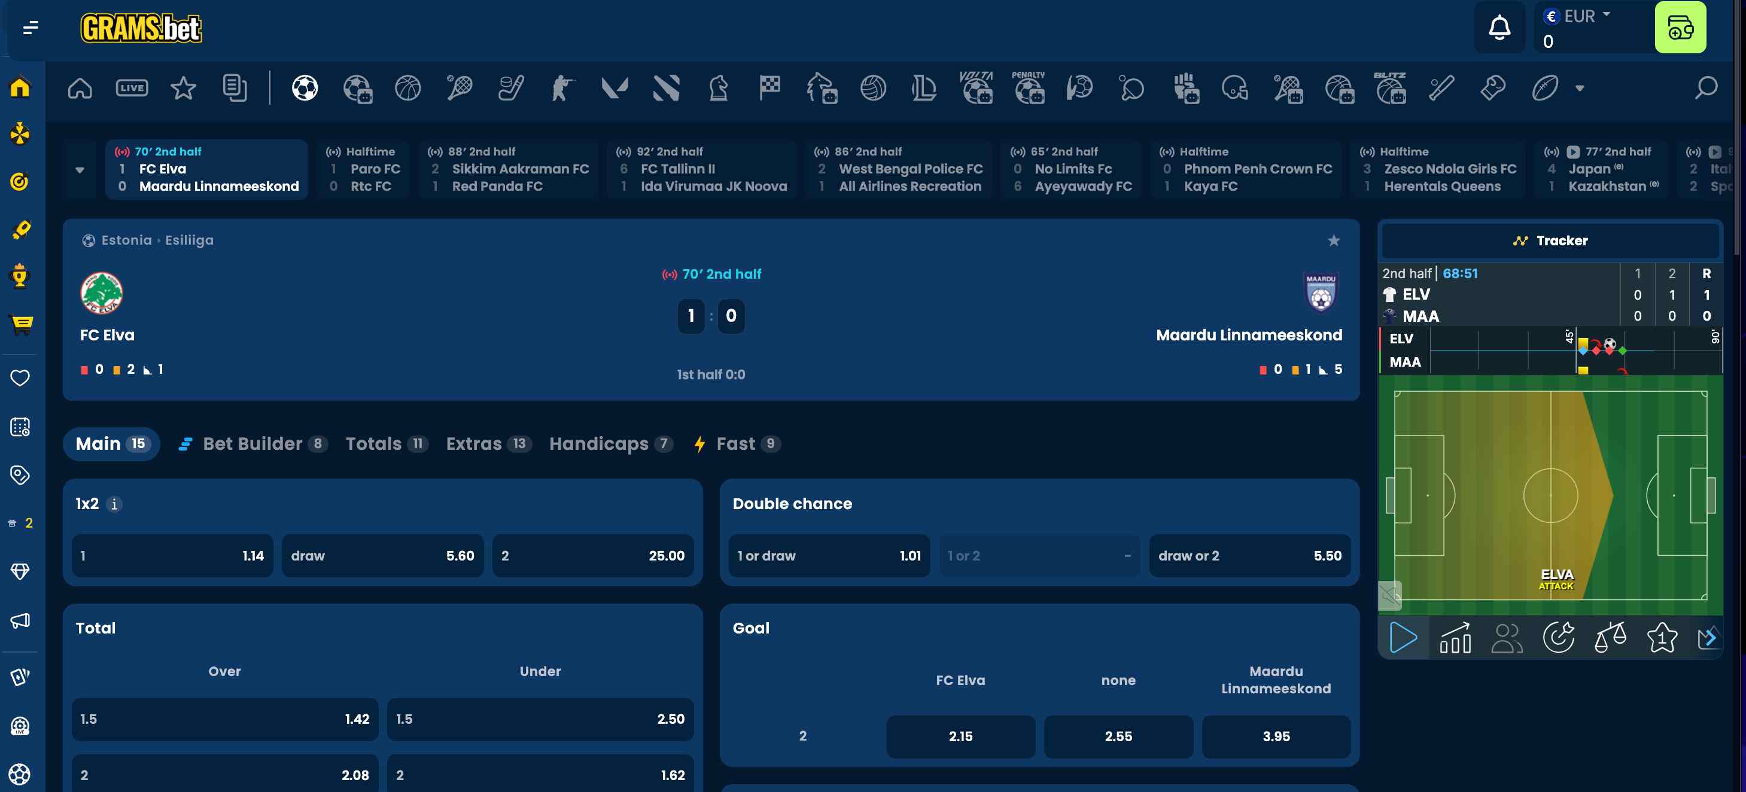Show the target-and-dart view in tracker

coord(1558,638)
